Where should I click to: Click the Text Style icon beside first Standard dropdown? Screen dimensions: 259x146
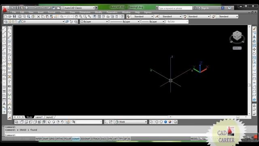click(129, 17)
